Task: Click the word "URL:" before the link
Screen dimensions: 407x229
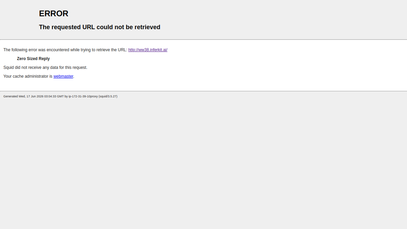Action: pyautogui.click(x=122, y=50)
